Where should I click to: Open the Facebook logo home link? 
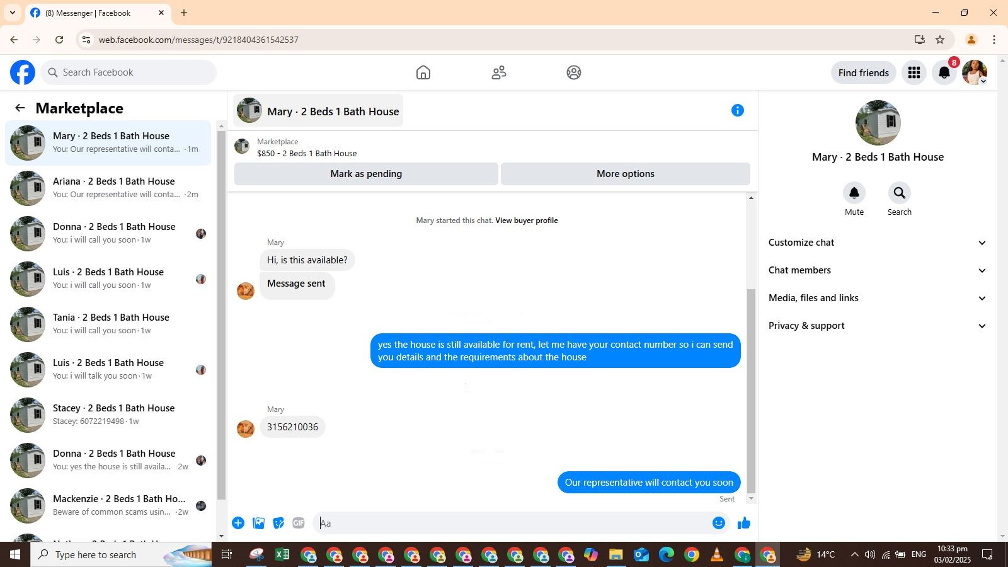[23, 72]
